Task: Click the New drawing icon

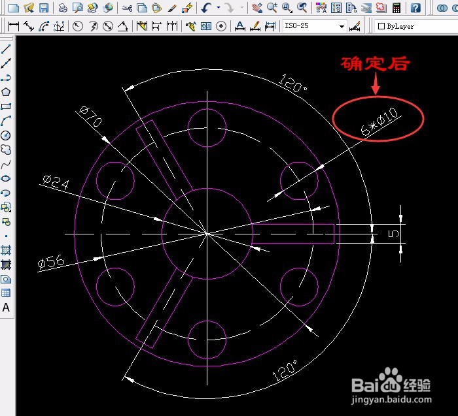Action: click(x=14, y=8)
